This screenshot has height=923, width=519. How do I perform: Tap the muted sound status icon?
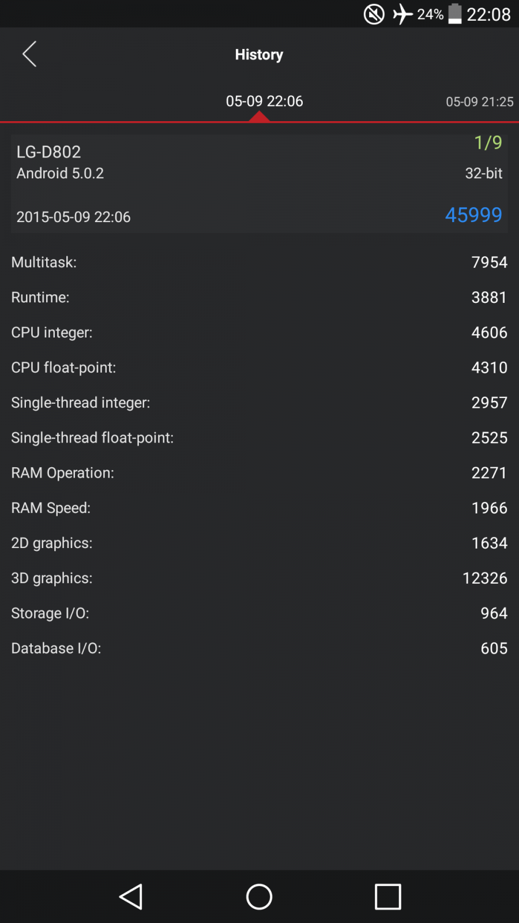tap(374, 14)
